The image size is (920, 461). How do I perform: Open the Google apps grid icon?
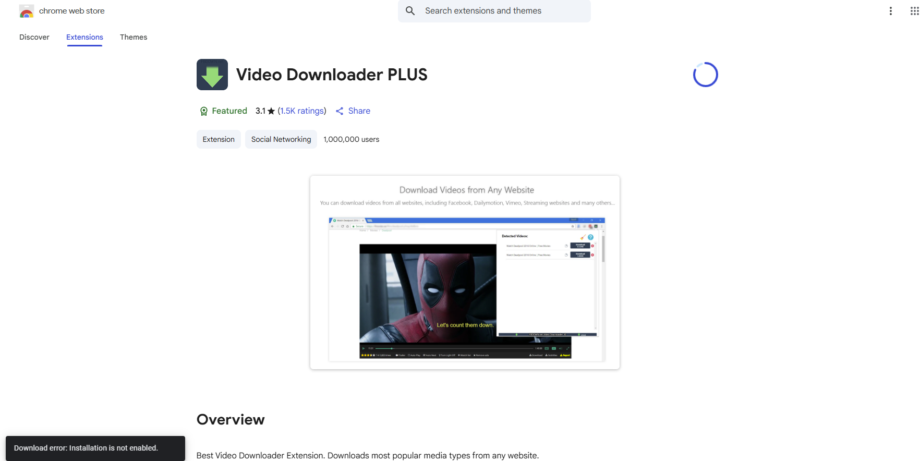914,11
